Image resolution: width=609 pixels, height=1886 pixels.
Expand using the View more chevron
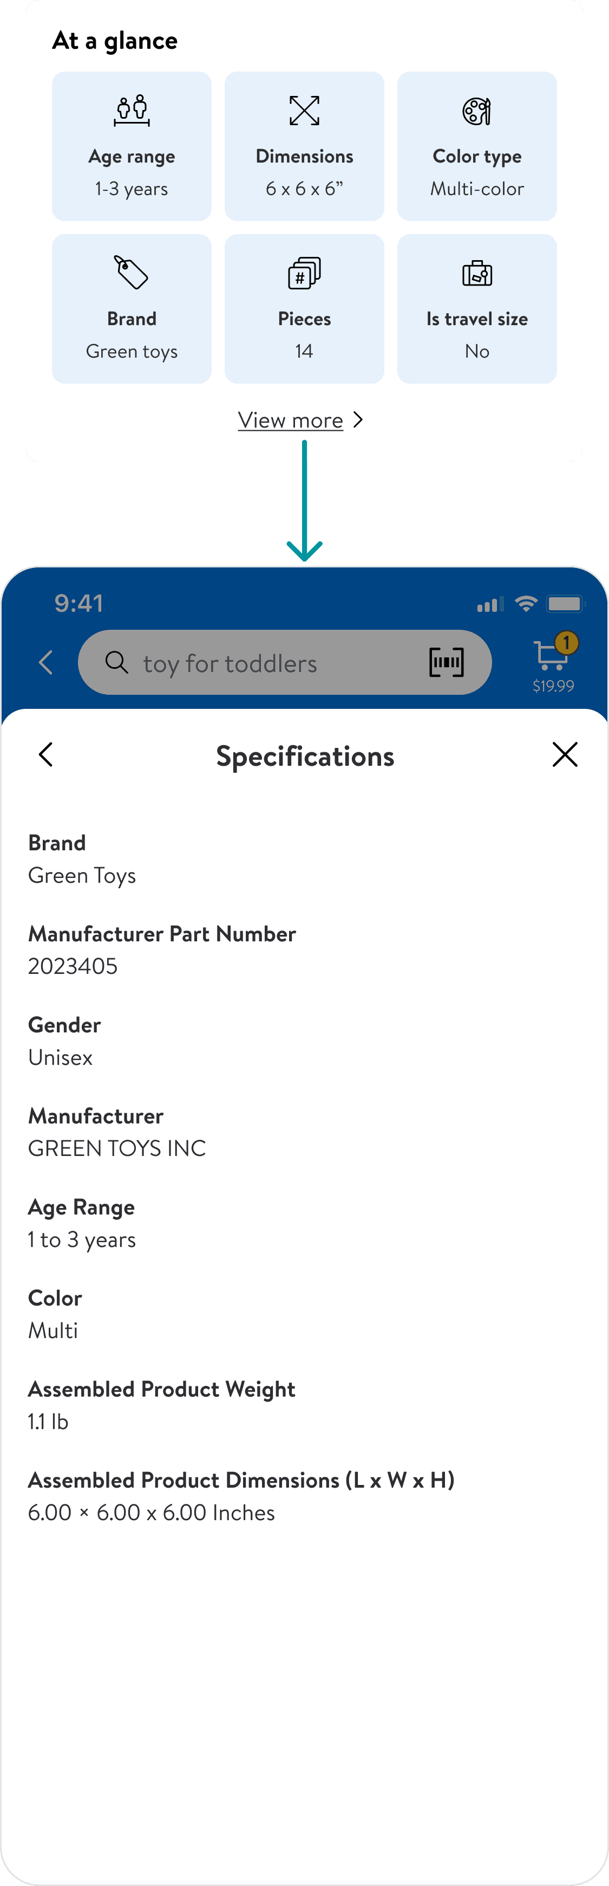pyautogui.click(x=357, y=419)
